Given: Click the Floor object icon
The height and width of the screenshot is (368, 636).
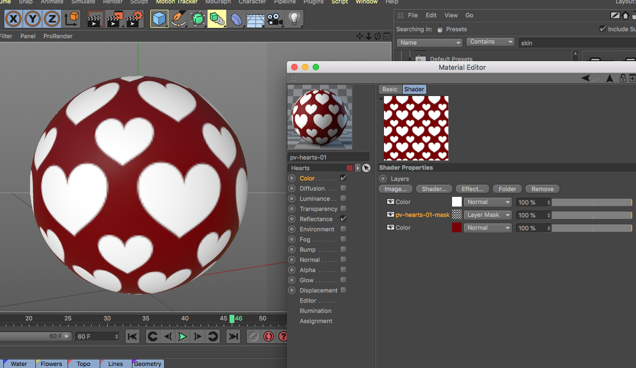Looking at the screenshot, I should click(x=255, y=19).
